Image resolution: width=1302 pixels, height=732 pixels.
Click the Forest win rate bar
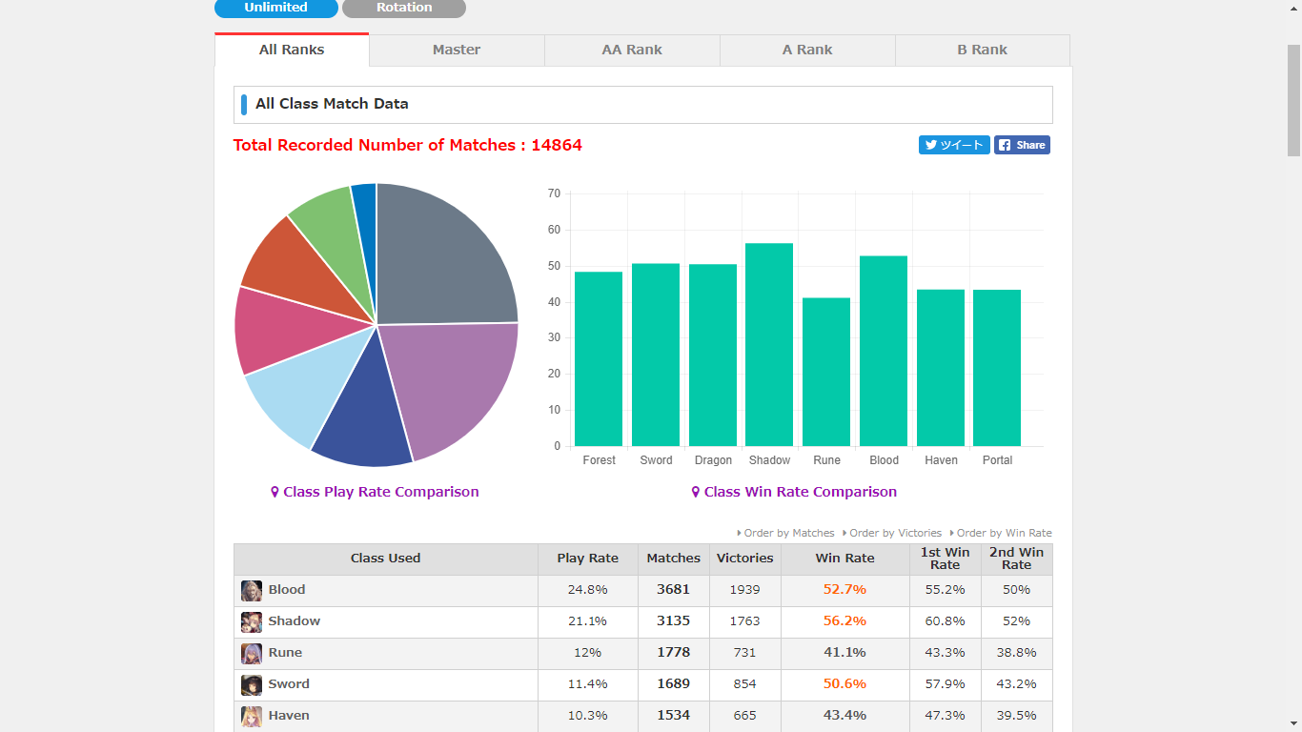coord(599,359)
